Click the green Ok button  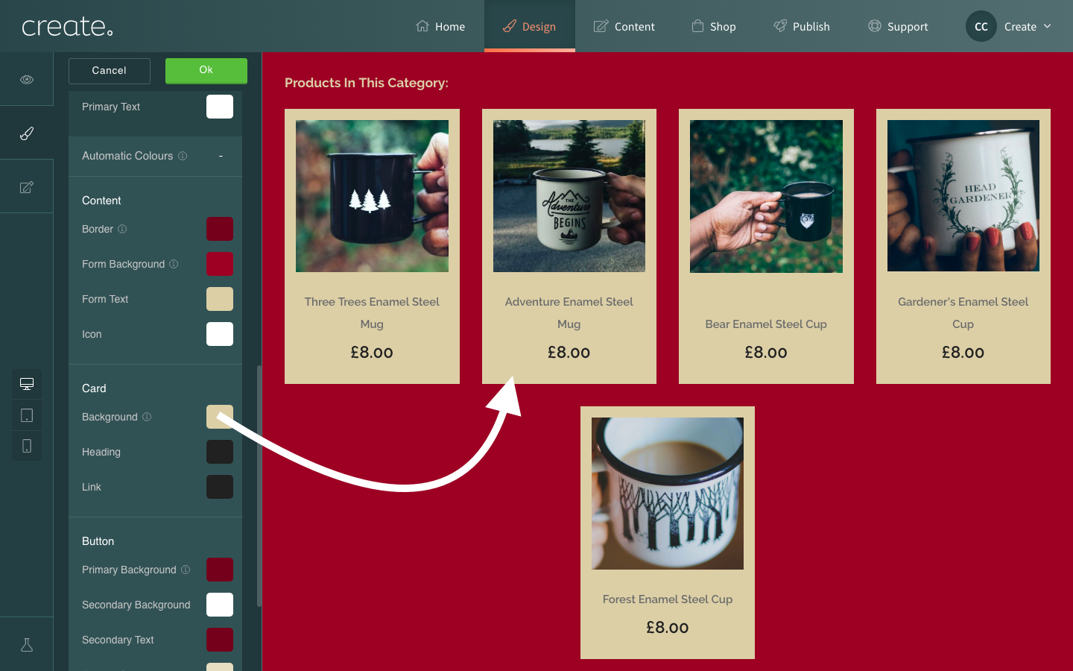pyautogui.click(x=206, y=71)
